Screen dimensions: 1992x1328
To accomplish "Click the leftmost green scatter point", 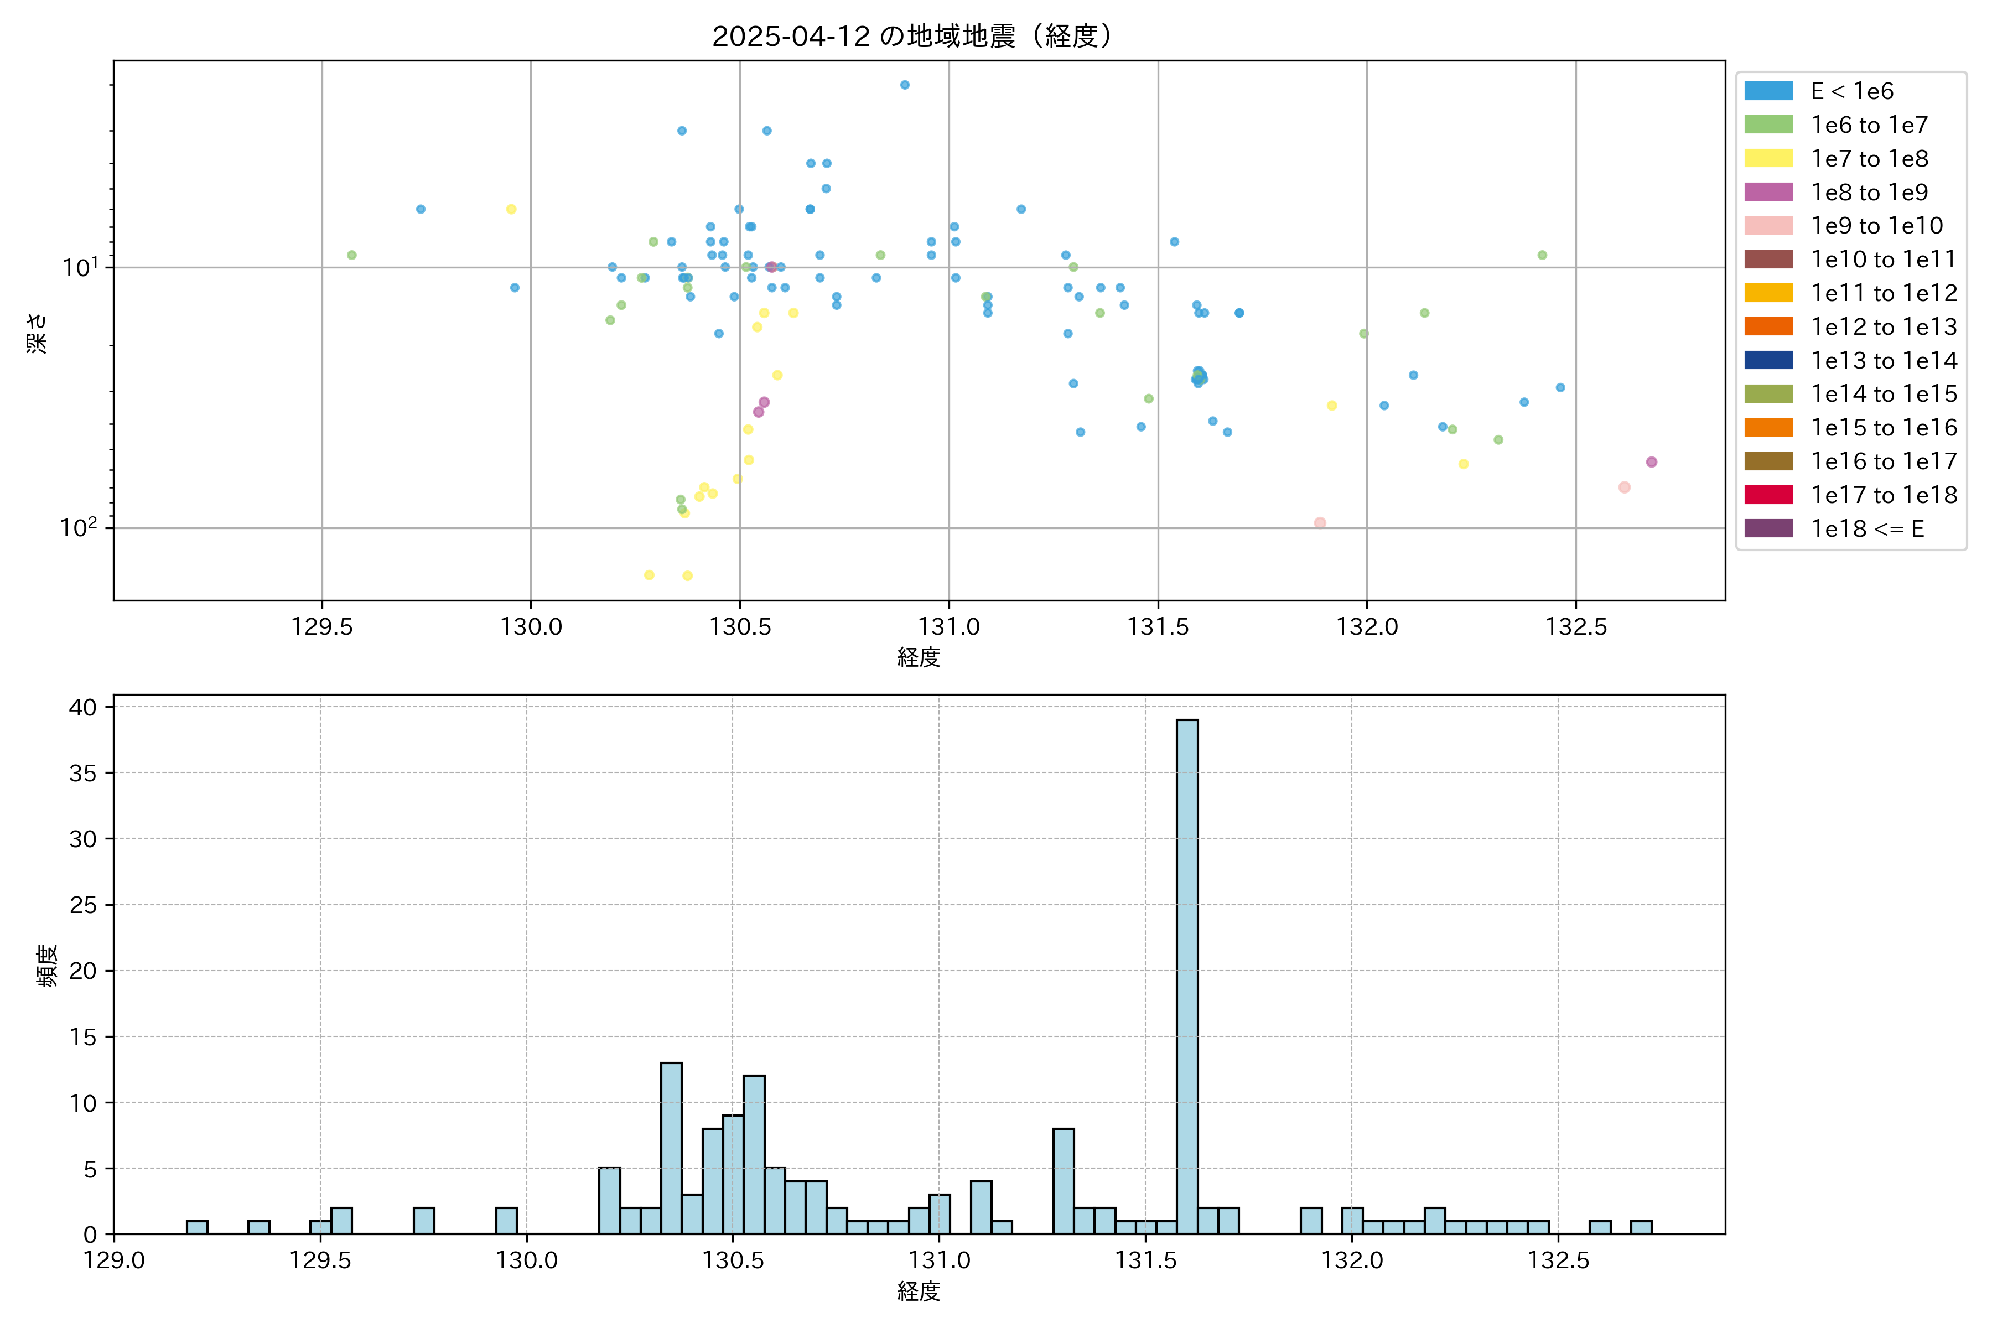I will click(351, 255).
